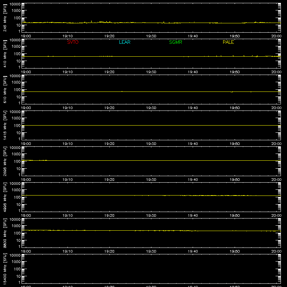Select the 4995 MHz [SFU] axis title
The width and height of the screenshot is (287, 287).
point(5,197)
